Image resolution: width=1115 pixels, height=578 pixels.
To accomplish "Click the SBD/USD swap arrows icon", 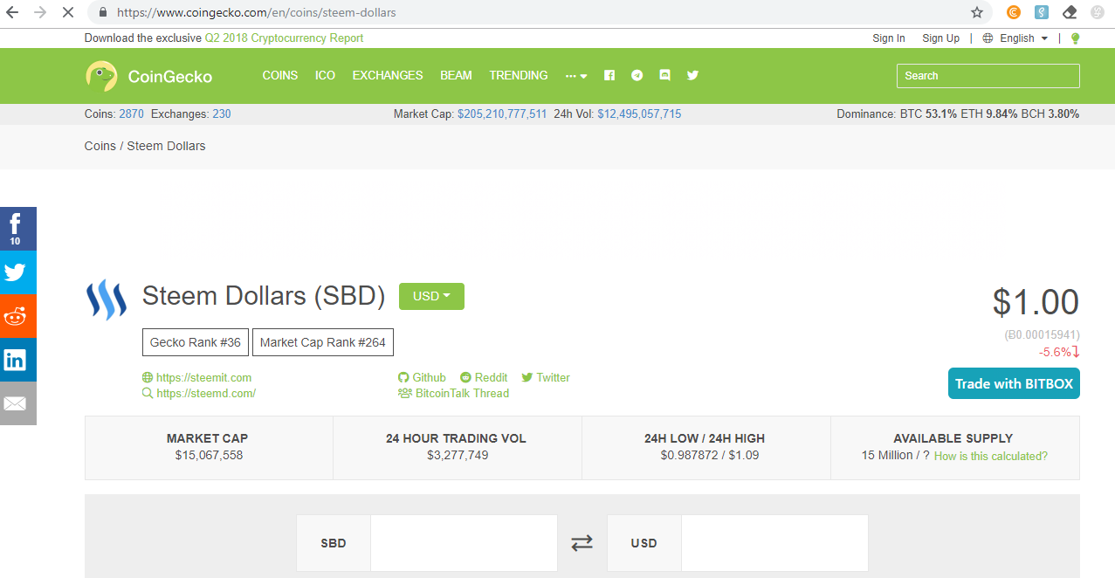I will click(x=582, y=543).
